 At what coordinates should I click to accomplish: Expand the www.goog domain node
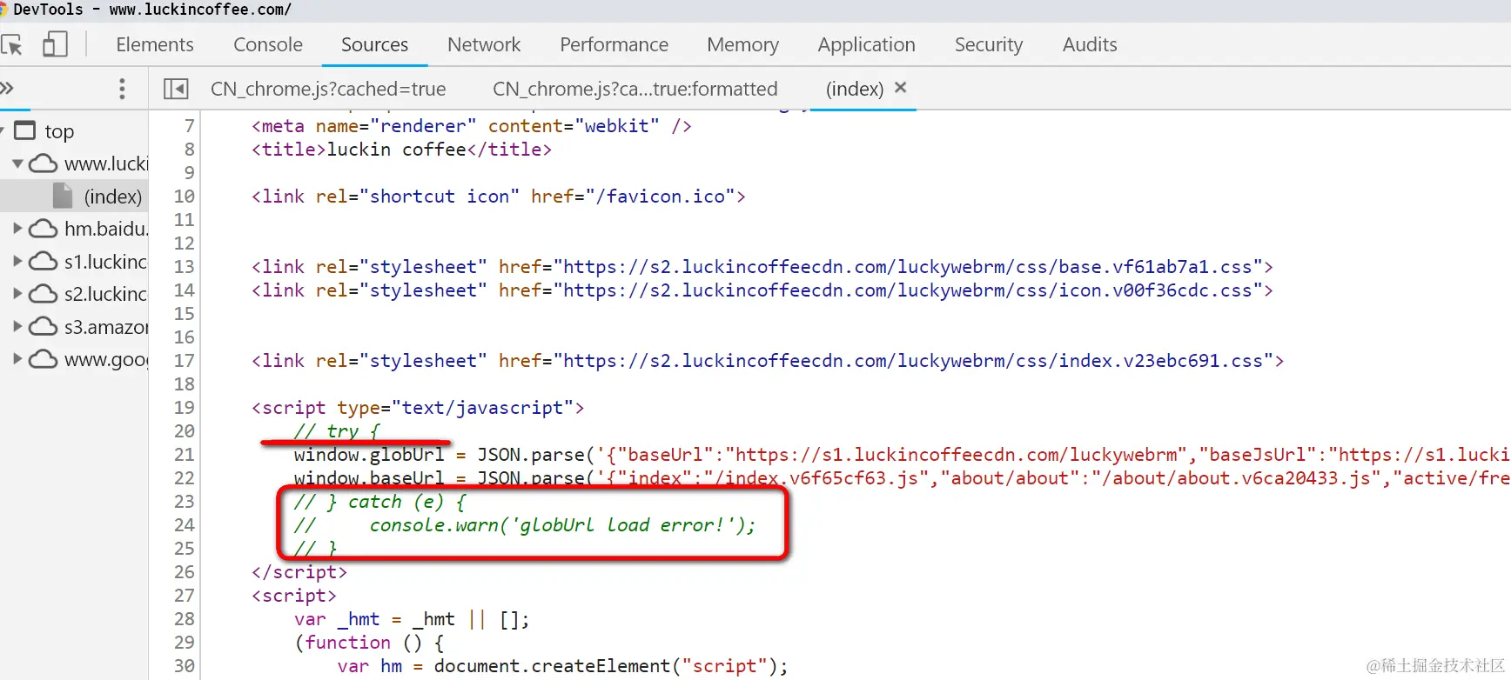(x=17, y=359)
